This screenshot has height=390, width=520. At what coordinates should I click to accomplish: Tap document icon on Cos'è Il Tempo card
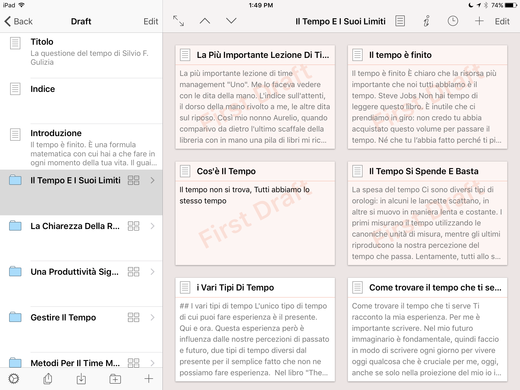pyautogui.click(x=185, y=171)
